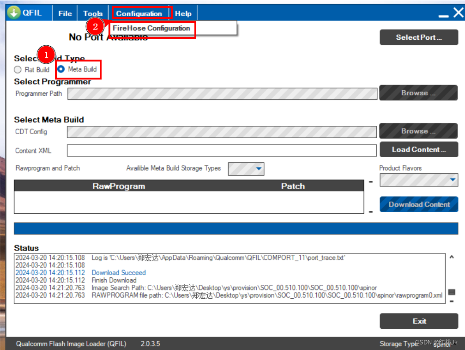Click the Load Content button
The image size is (465, 350).
[419, 150]
